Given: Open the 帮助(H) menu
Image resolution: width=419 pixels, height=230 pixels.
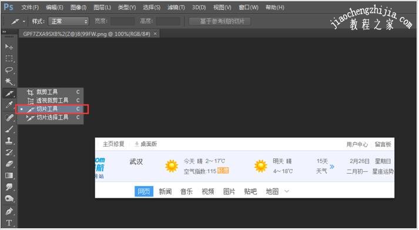Looking at the screenshot, I should pos(274,8).
